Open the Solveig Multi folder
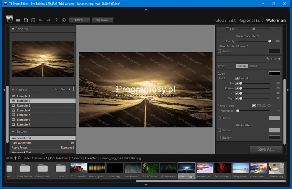292x189 pixels. click(x=43, y=170)
